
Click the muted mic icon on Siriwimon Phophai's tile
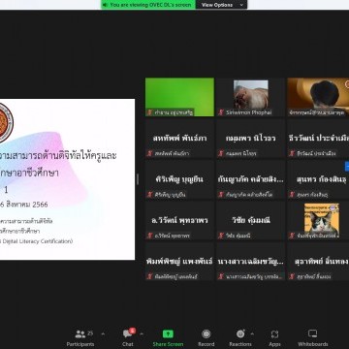pyautogui.click(x=221, y=112)
